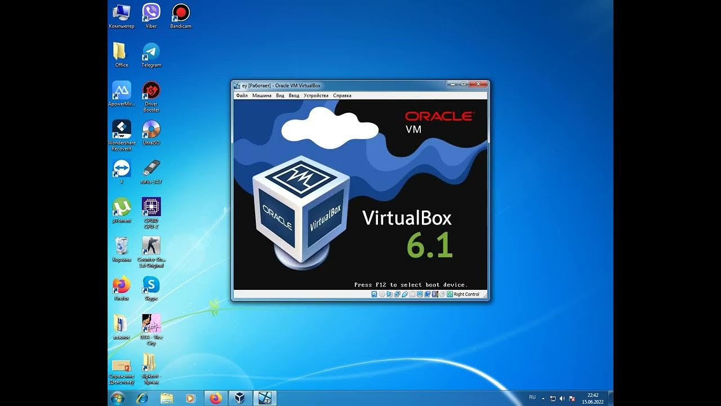This screenshot has width=721, height=406.
Task: Click the green host key arrow icon
Action: click(449, 294)
